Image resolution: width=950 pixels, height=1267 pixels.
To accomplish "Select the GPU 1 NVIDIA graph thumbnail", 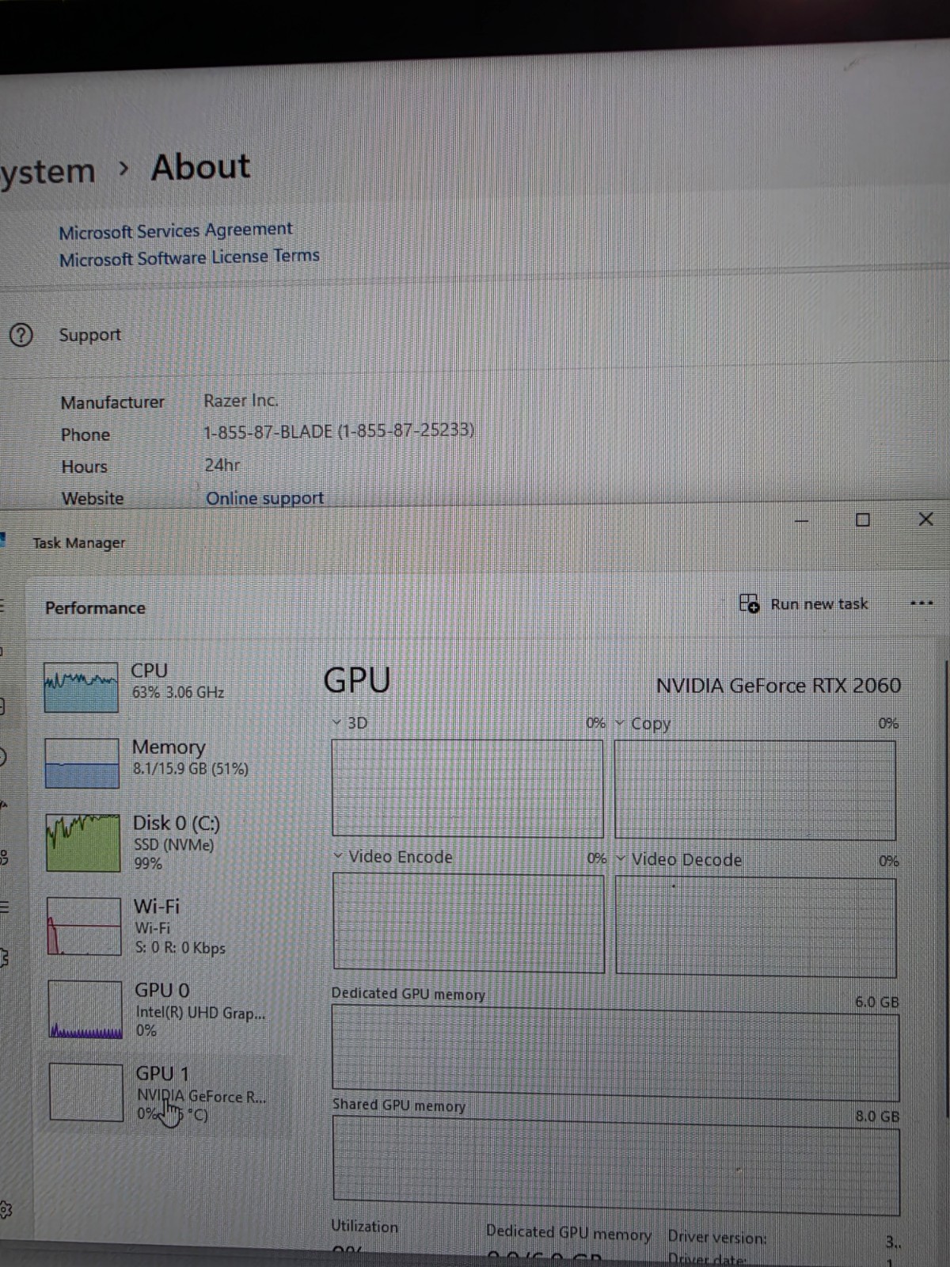I will 86,1092.
